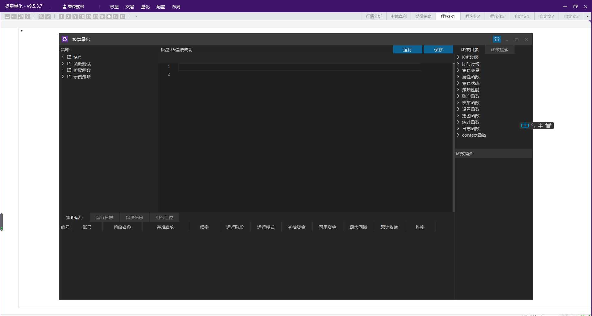592x316 pixels.
Task: Expand the 即时行情 function category
Action: [x=458, y=64]
